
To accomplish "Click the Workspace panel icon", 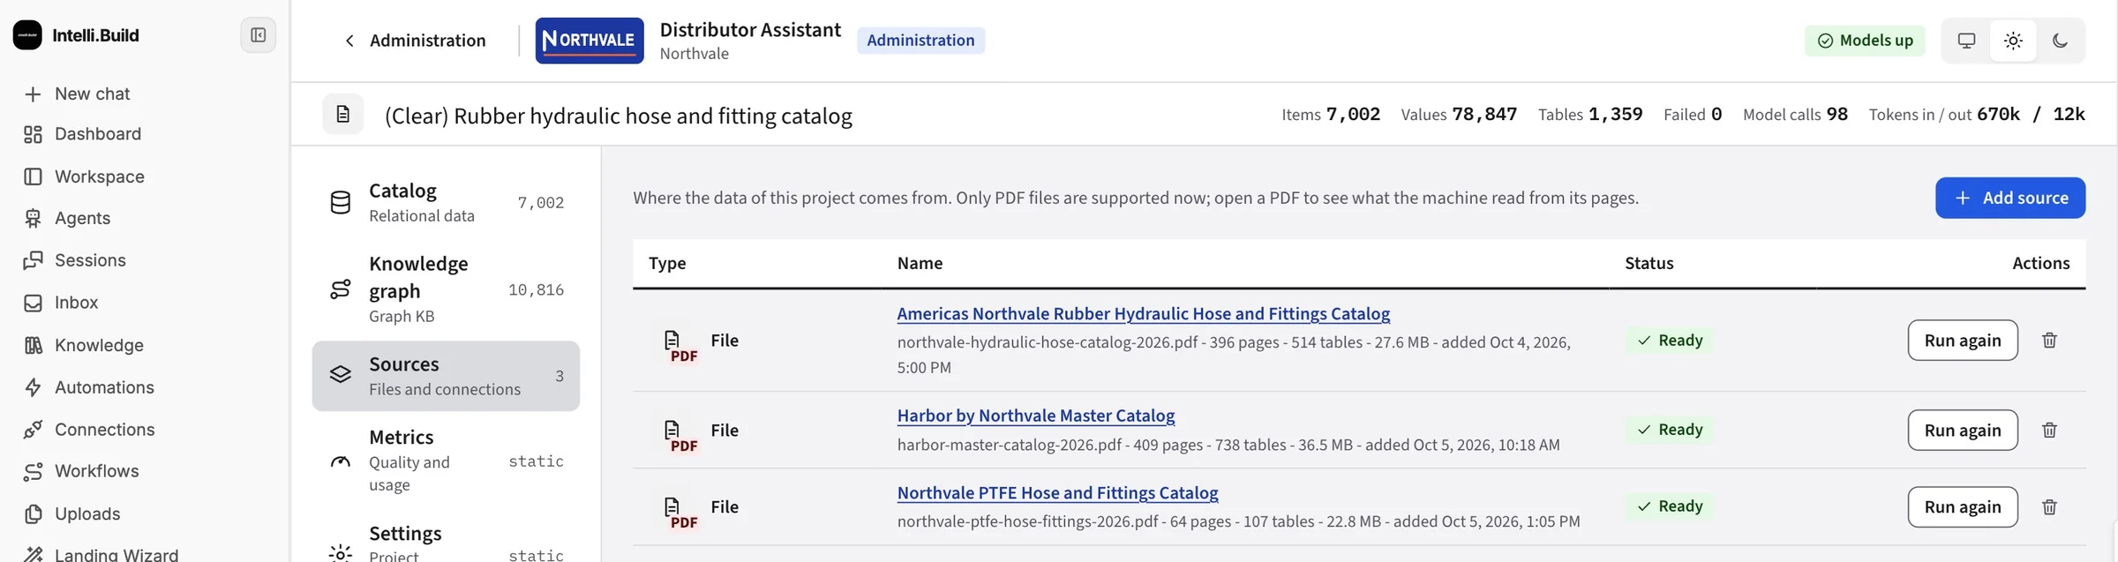I will [x=33, y=176].
